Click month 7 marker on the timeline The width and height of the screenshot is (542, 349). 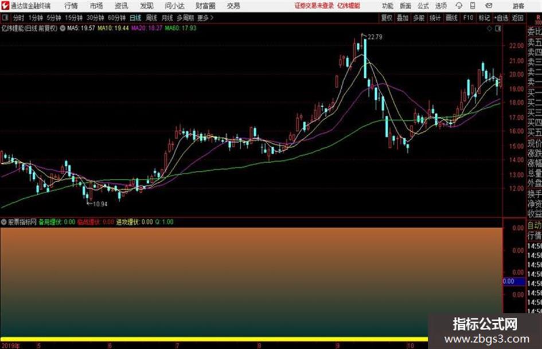(x=177, y=346)
